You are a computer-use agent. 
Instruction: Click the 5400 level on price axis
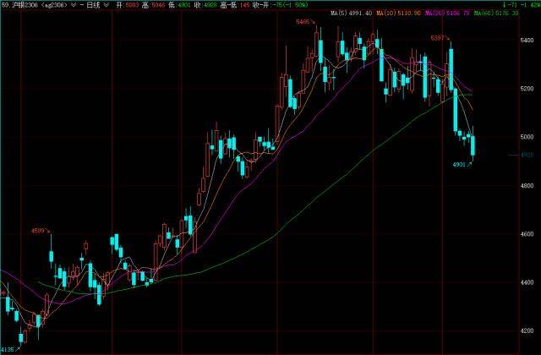pos(526,41)
